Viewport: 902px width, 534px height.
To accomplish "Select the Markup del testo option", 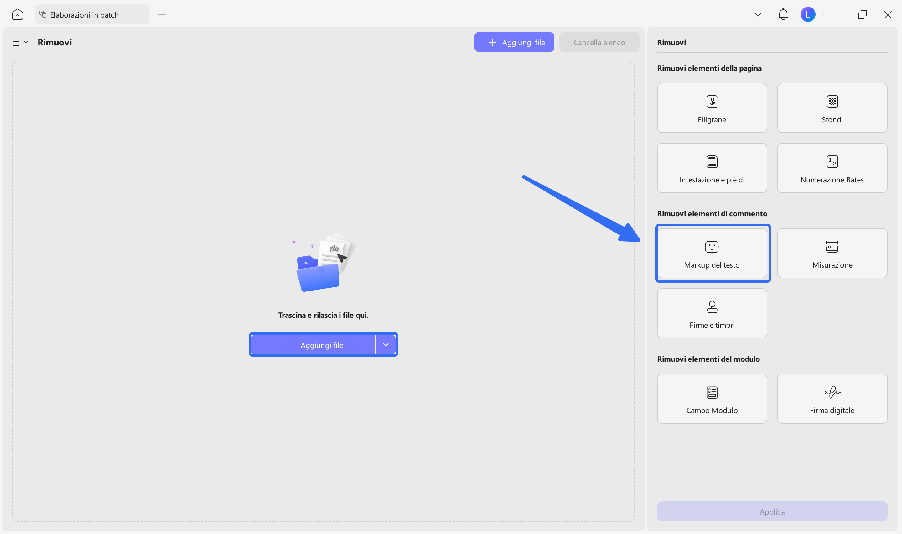I will (x=712, y=253).
